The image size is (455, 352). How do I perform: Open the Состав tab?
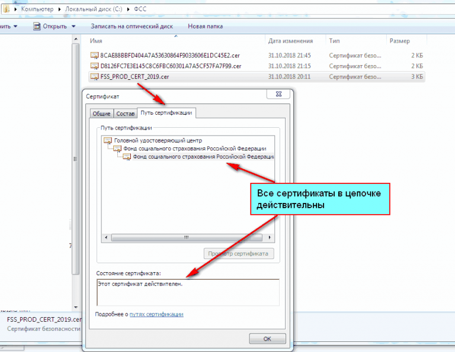125,114
